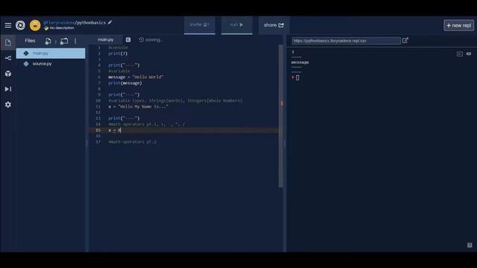Image resolution: width=477 pixels, height=268 pixels.
Task: Click code line 'x = "Hello My Name Is..."'
Action: pos(138,106)
